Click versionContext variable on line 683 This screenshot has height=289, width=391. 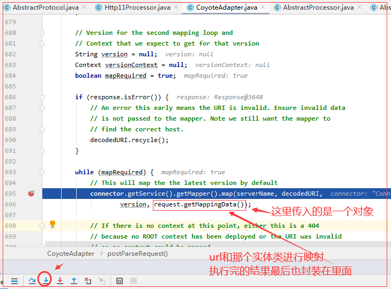131,65
